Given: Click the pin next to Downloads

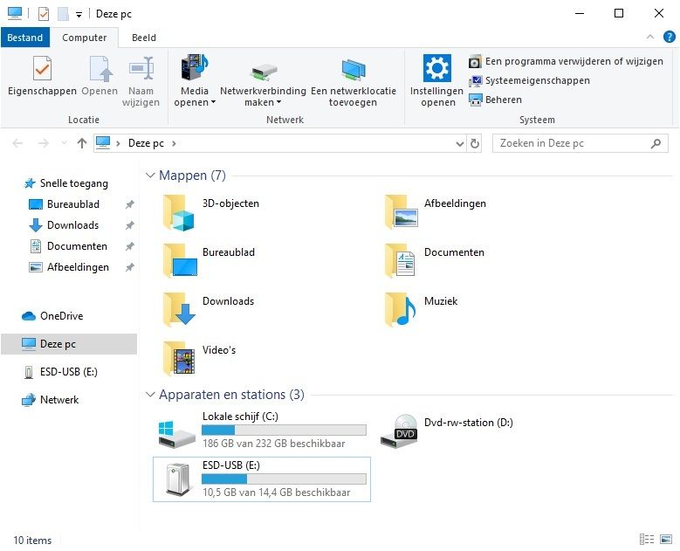Looking at the screenshot, I should pos(130,225).
